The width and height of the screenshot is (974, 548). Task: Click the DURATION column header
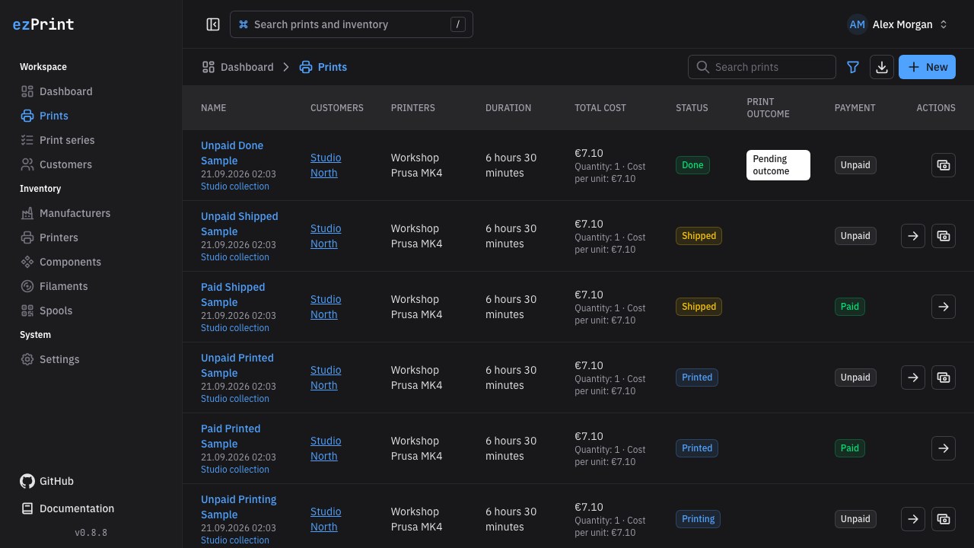click(508, 108)
